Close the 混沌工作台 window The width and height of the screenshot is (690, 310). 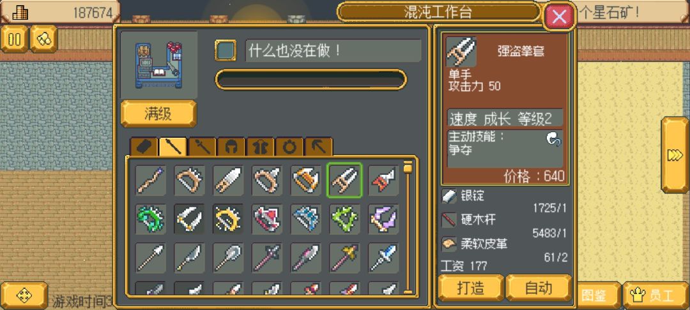tap(559, 17)
